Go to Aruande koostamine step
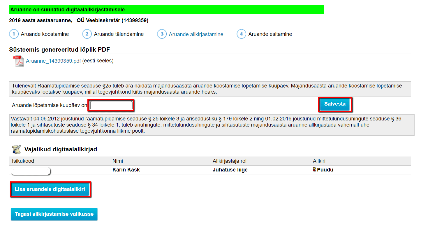Screen dimensions: 421x226 (45, 34)
